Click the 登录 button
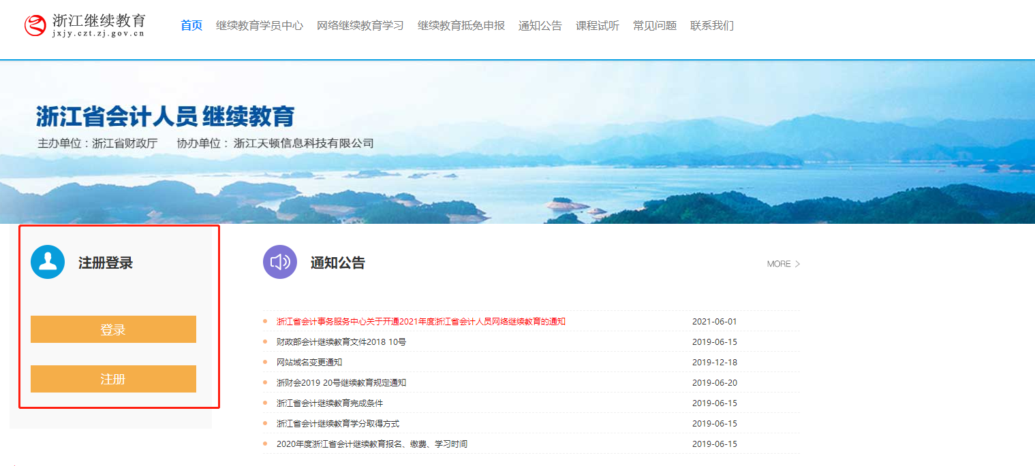The image size is (1035, 466). tap(112, 329)
